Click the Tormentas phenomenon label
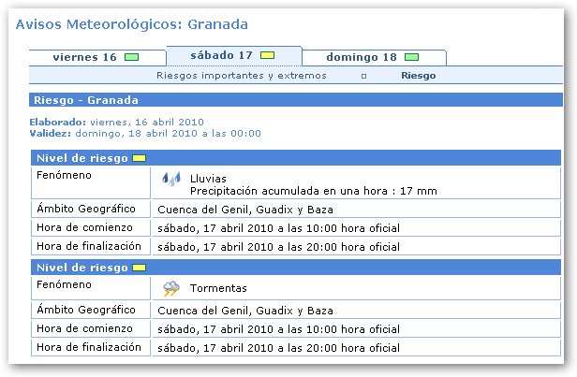The image size is (577, 377). click(x=216, y=290)
